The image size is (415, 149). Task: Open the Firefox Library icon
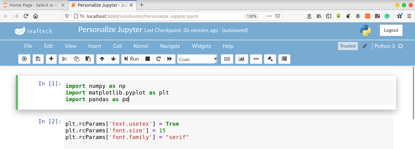click(x=319, y=16)
